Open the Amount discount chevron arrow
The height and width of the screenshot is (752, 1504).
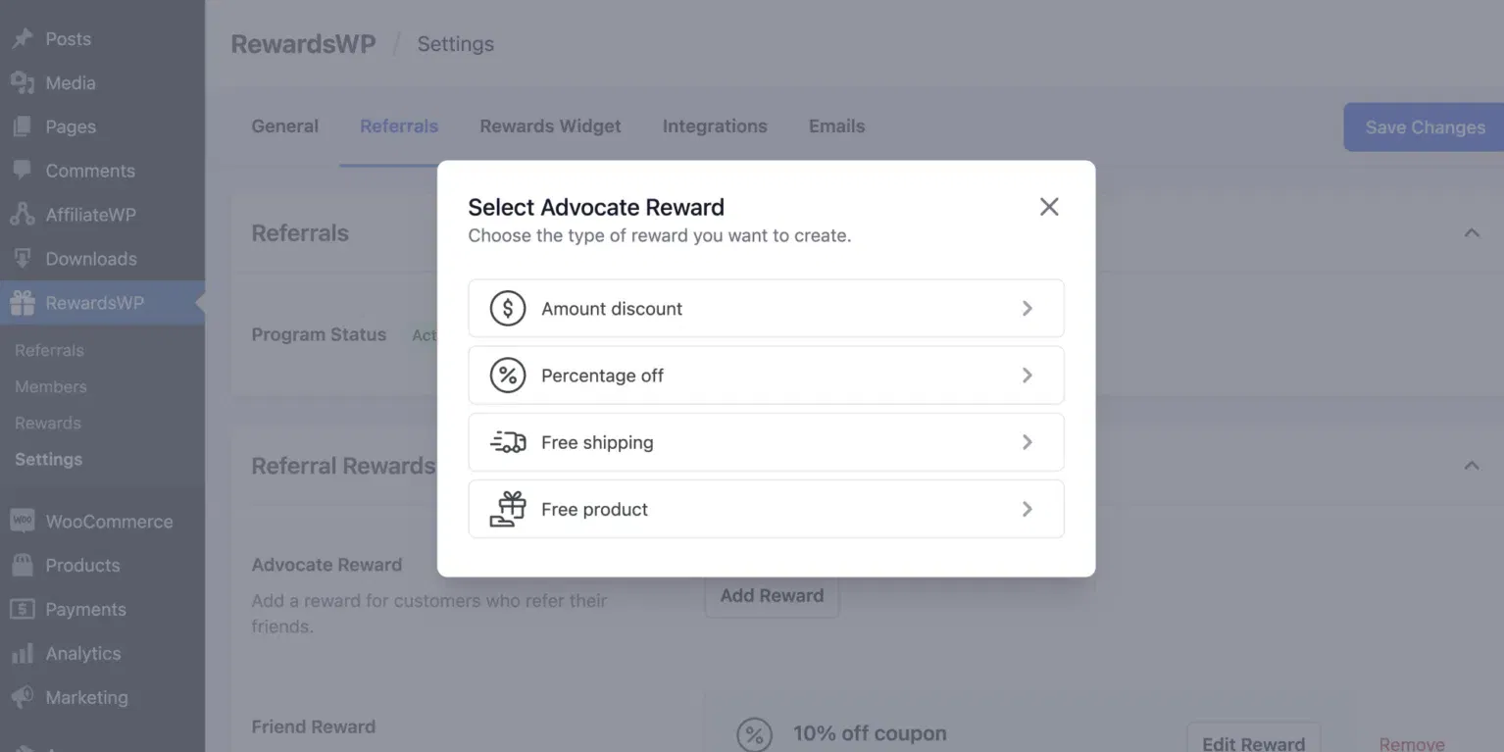pos(1027,308)
